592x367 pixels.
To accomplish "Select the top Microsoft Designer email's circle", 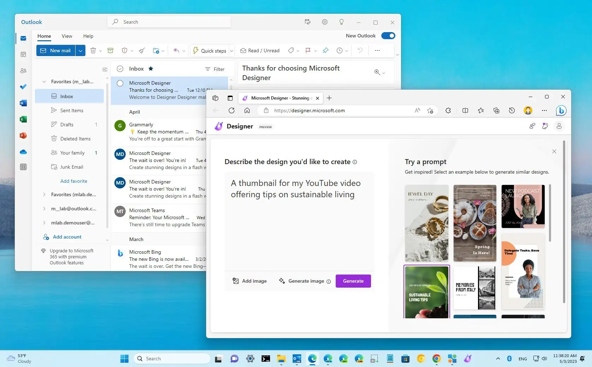I will coord(120,83).
